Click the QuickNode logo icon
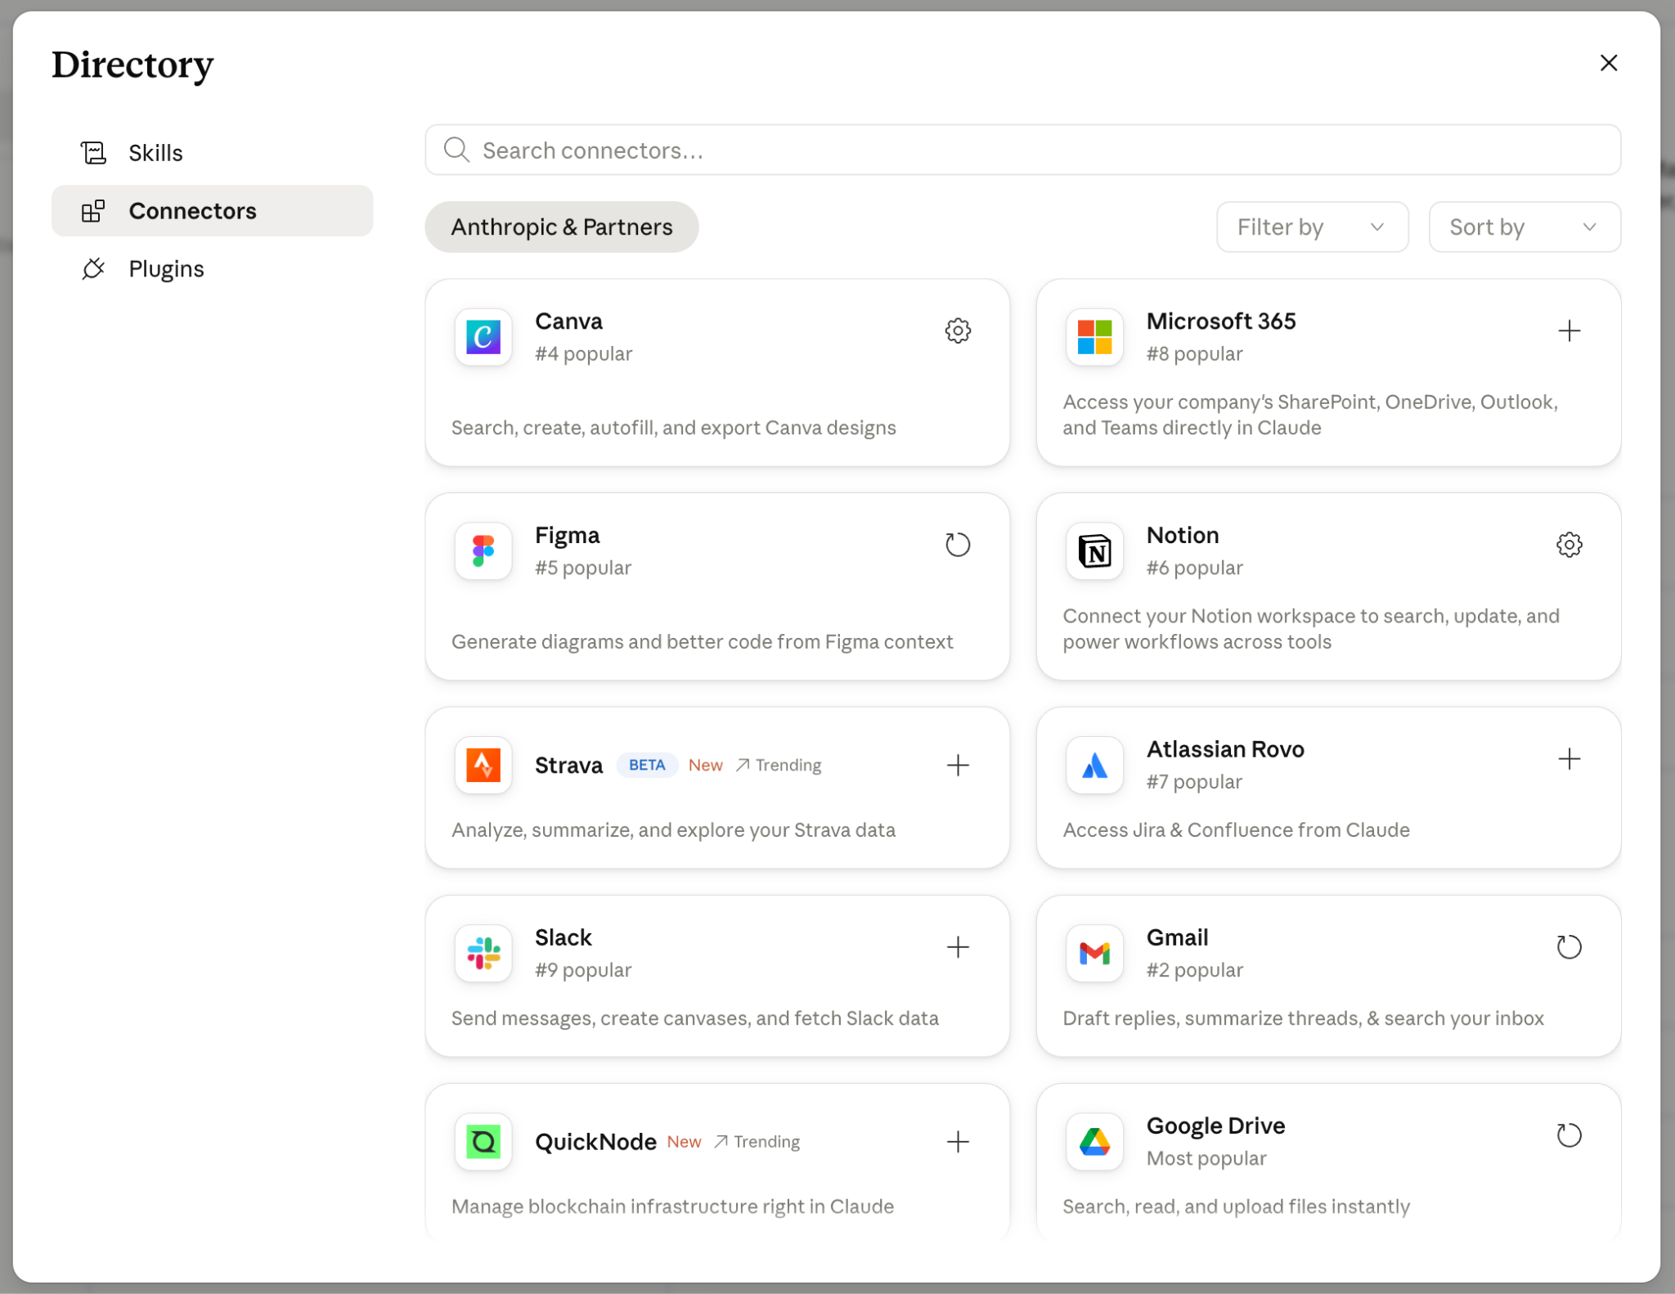This screenshot has width=1675, height=1294. point(483,1142)
